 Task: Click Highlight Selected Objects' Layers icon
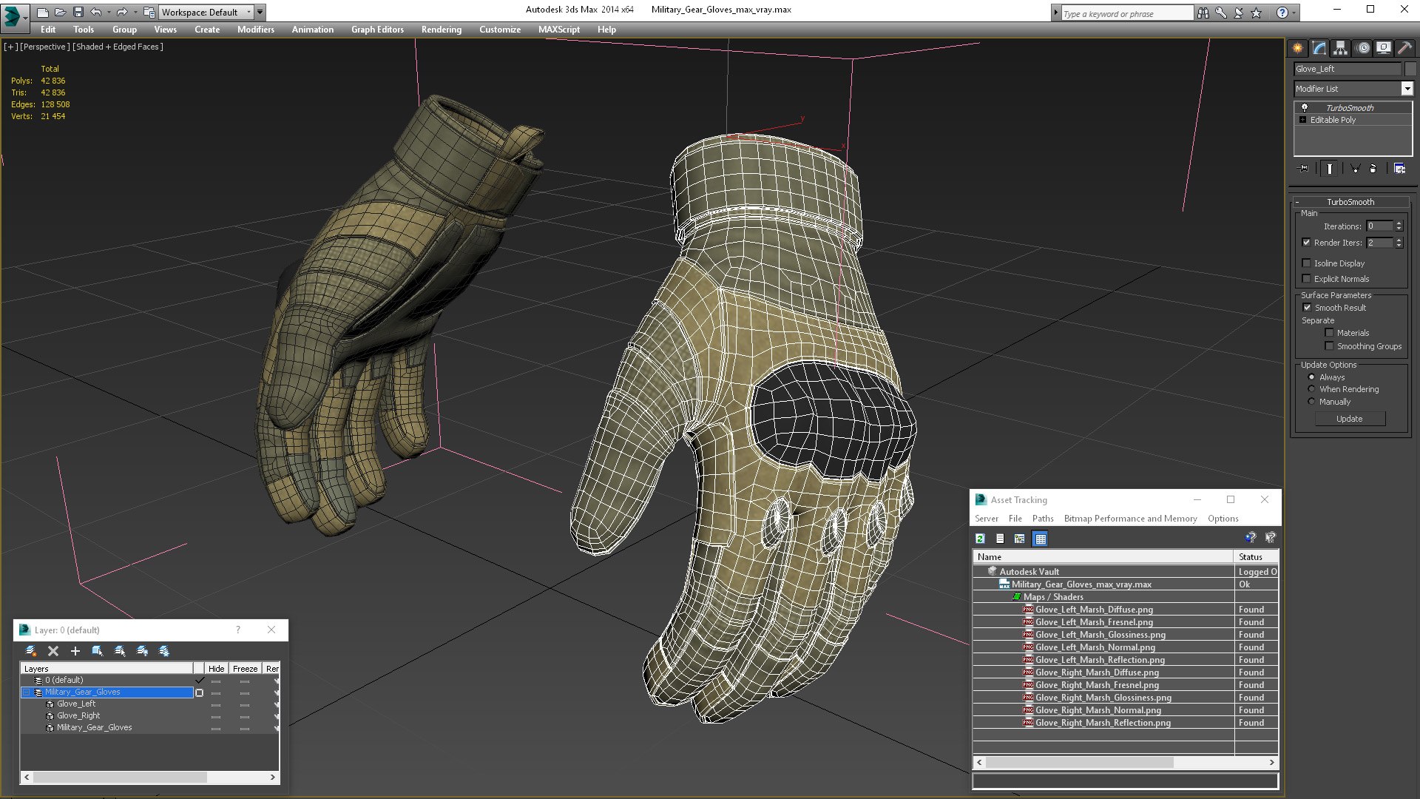(120, 651)
